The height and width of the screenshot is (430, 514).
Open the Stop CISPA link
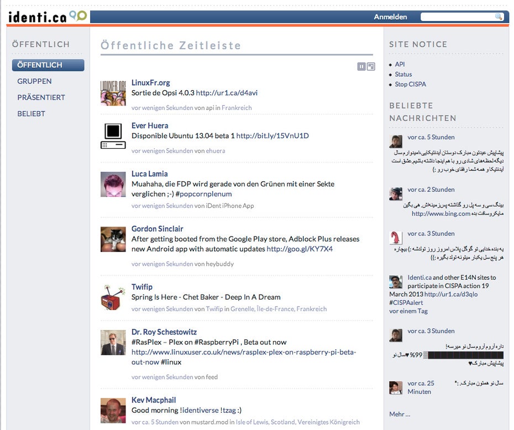[411, 84]
